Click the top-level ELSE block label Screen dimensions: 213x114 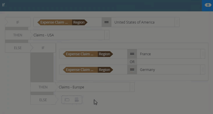18,48
